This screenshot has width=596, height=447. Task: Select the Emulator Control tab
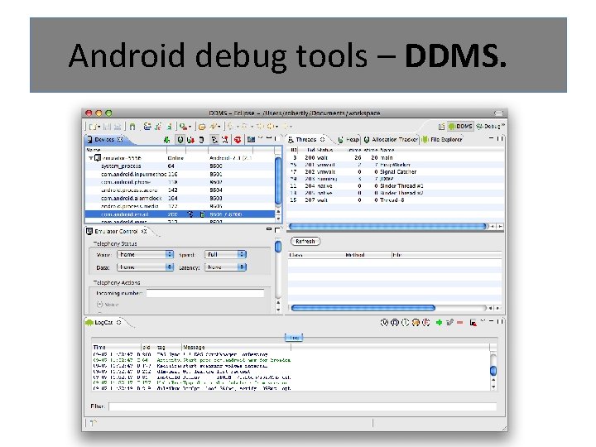(x=117, y=231)
